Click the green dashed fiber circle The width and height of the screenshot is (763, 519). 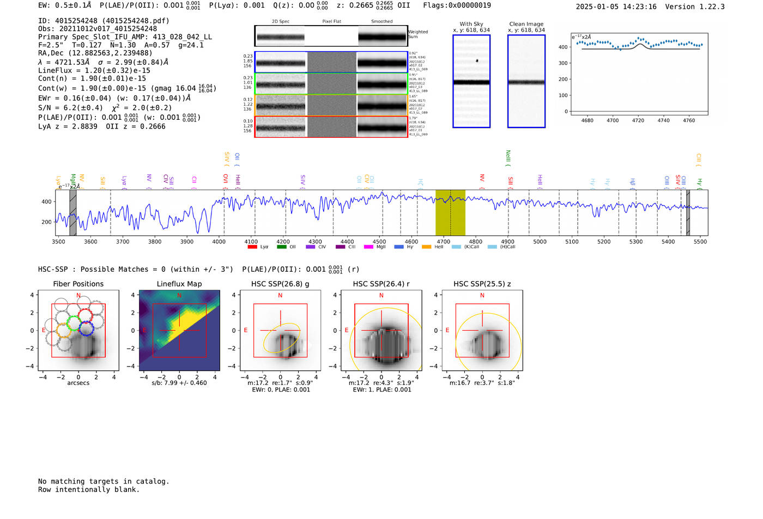click(73, 323)
